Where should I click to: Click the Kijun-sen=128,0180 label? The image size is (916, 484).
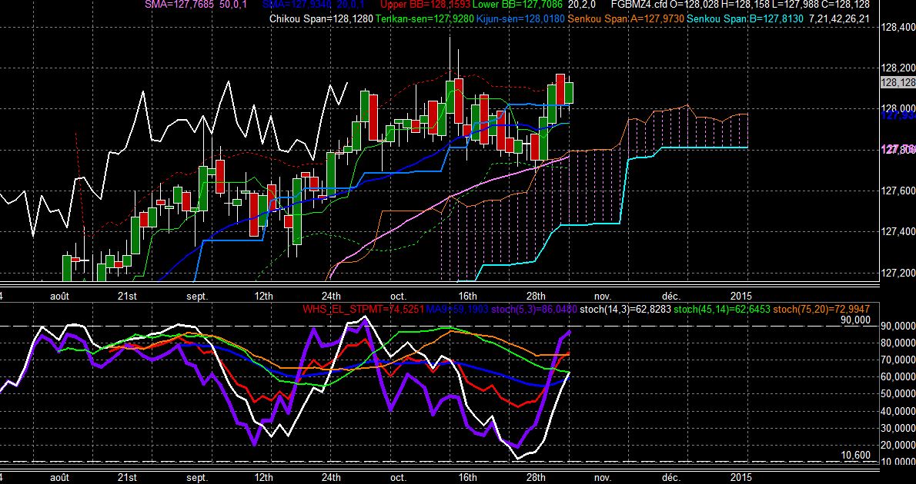(520, 18)
